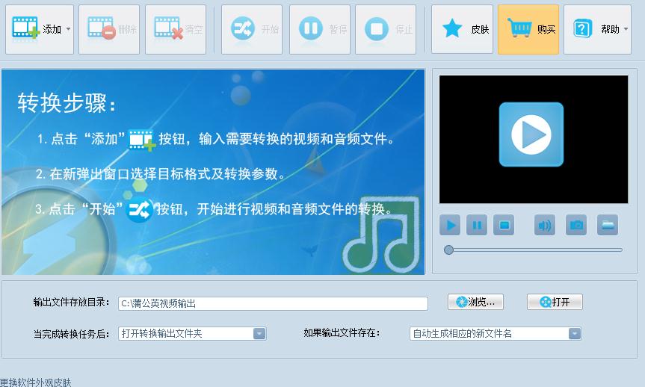Click the output directory path field
This screenshot has width=645, height=387.
[273, 303]
